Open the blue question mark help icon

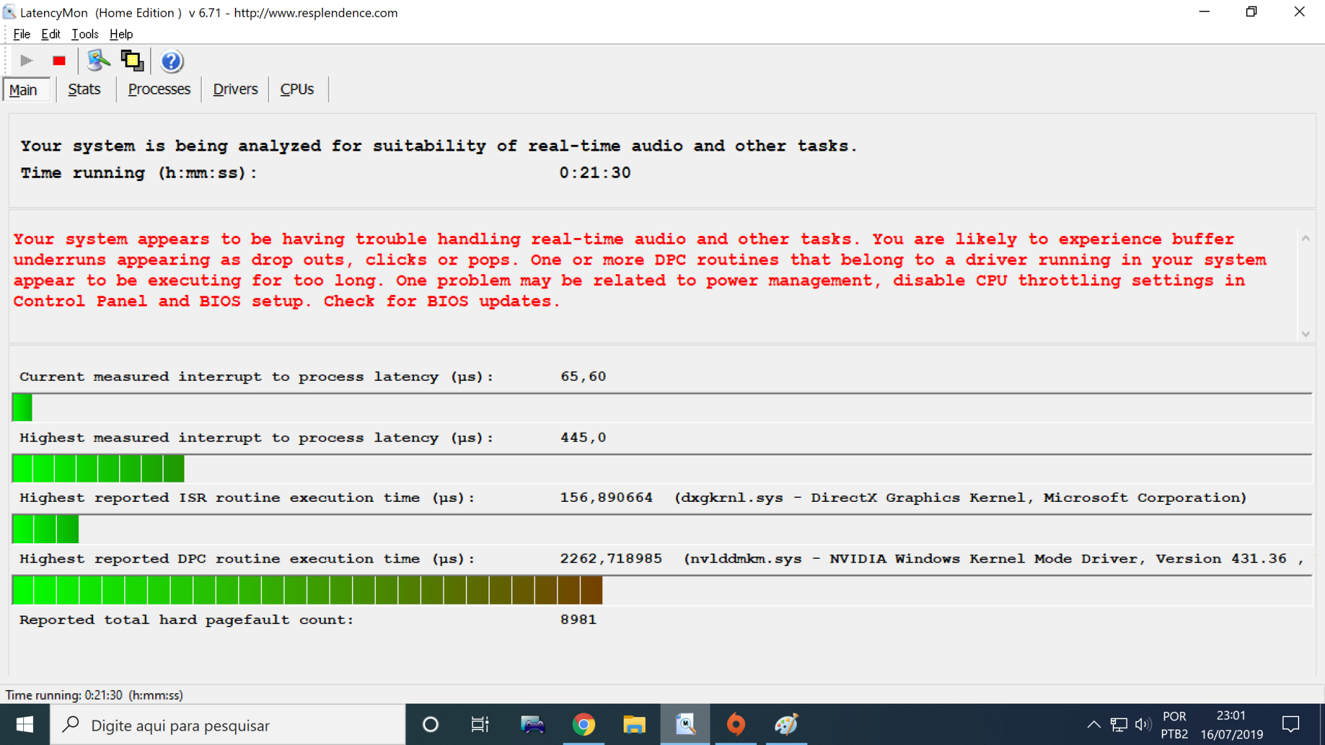click(171, 61)
